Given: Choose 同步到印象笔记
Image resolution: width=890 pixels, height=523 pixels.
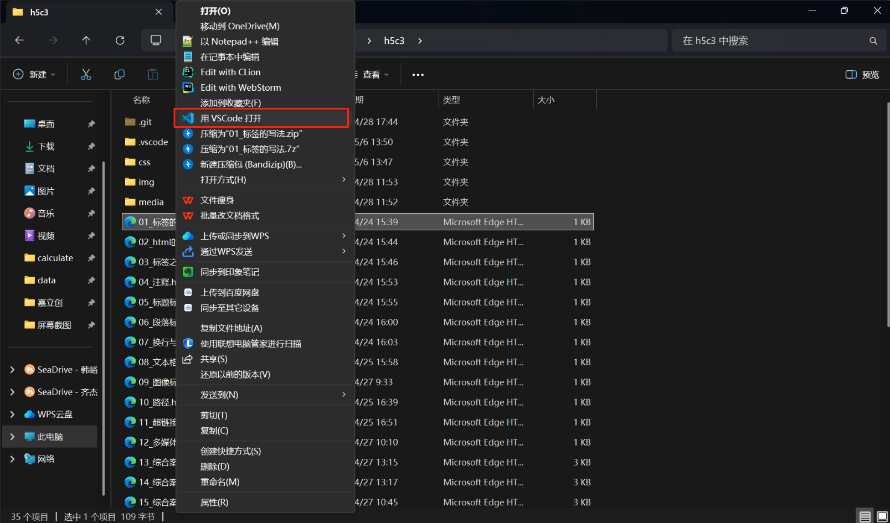Looking at the screenshot, I should pyautogui.click(x=265, y=272).
